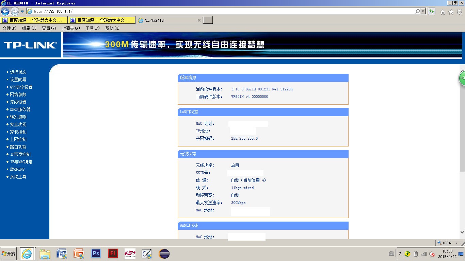Click the on-screen keyboard tray icon
The width and height of the screenshot is (465, 261).
tap(391, 254)
